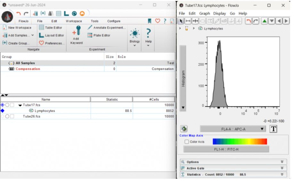Open the Histogram plot type dropdown
Viewport: 294px width, 181px height.
pos(183,78)
